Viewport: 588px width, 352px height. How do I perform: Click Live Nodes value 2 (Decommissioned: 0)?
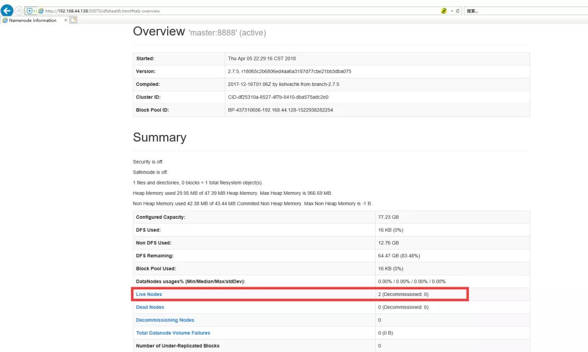click(403, 294)
